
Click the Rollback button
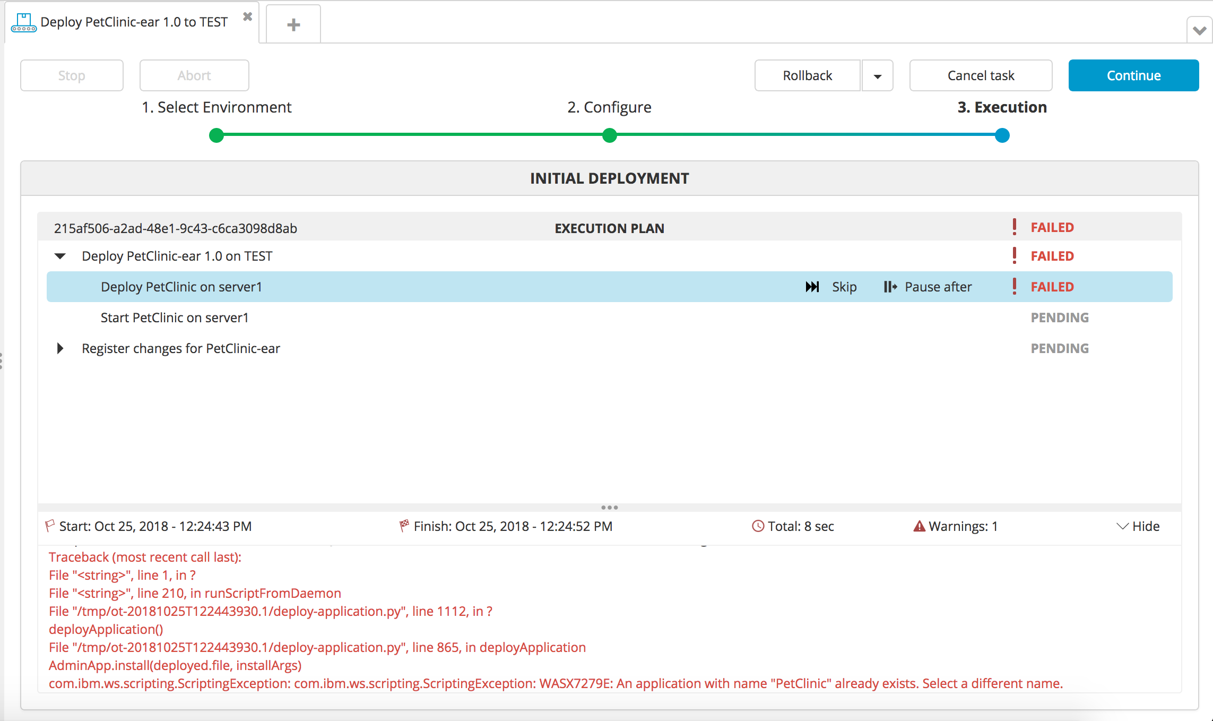pyautogui.click(x=807, y=75)
